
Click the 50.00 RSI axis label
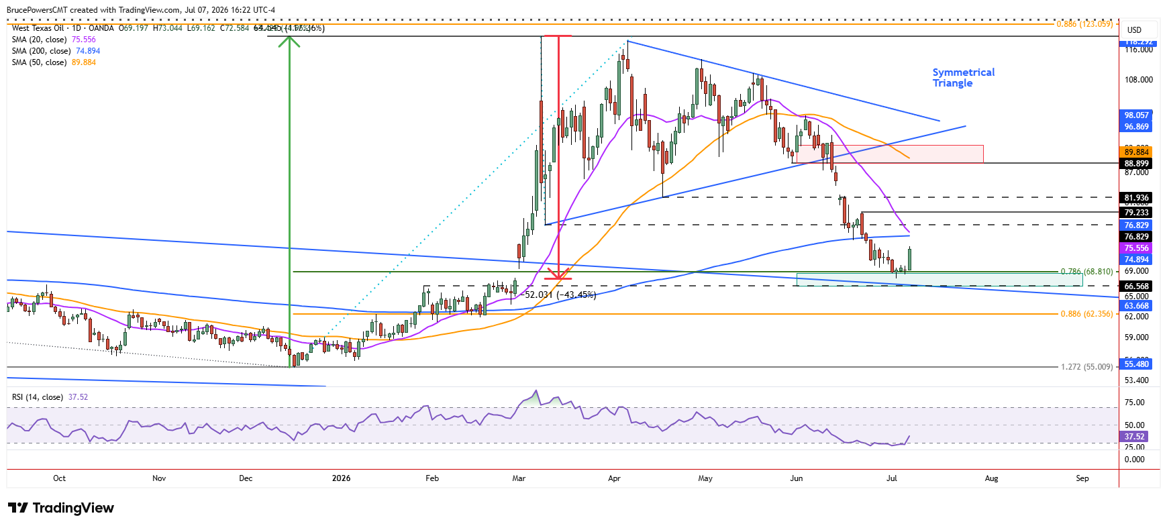tap(1135, 425)
